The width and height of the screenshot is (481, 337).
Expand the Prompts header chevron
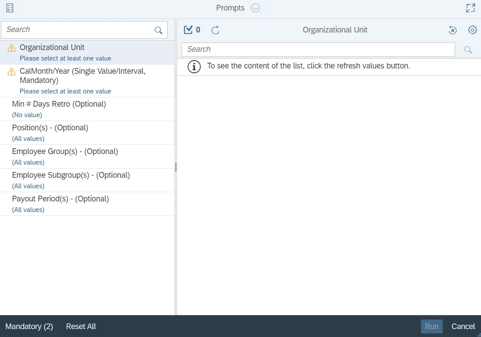(x=255, y=8)
